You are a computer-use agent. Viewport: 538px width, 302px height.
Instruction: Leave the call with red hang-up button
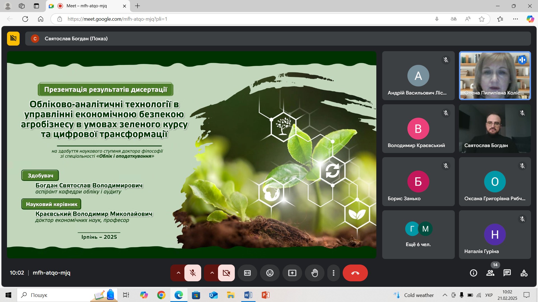(x=355, y=273)
